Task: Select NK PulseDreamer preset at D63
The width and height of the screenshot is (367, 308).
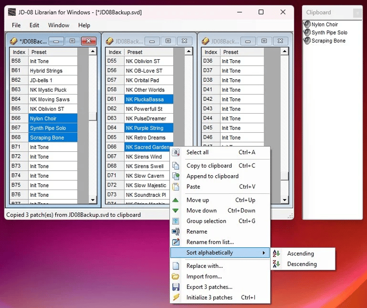Action: click(149, 118)
